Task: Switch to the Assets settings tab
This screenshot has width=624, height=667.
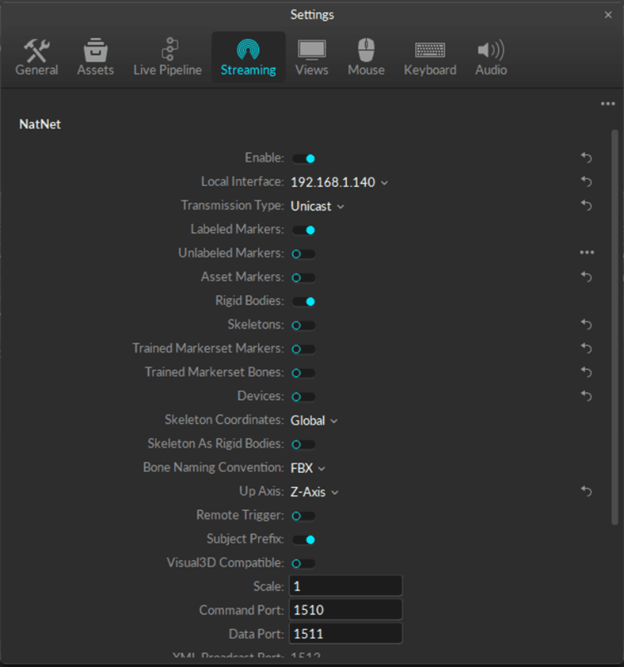Action: 95,57
